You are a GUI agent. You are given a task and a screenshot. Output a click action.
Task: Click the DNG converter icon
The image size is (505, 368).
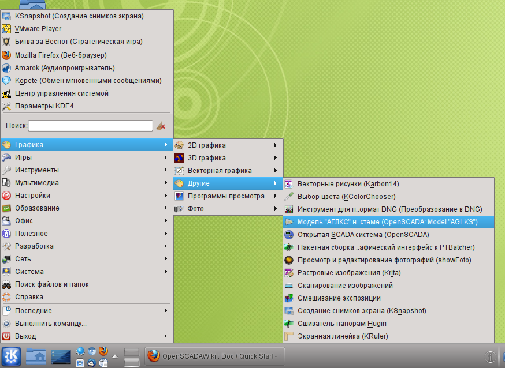[289, 209]
